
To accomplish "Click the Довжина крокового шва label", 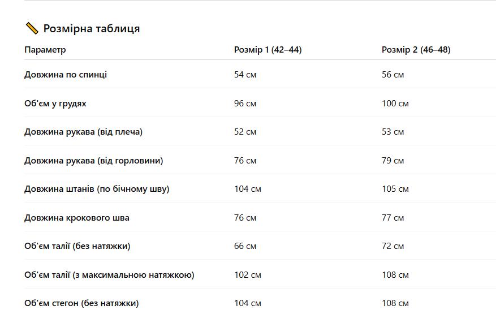I will coord(77,218).
